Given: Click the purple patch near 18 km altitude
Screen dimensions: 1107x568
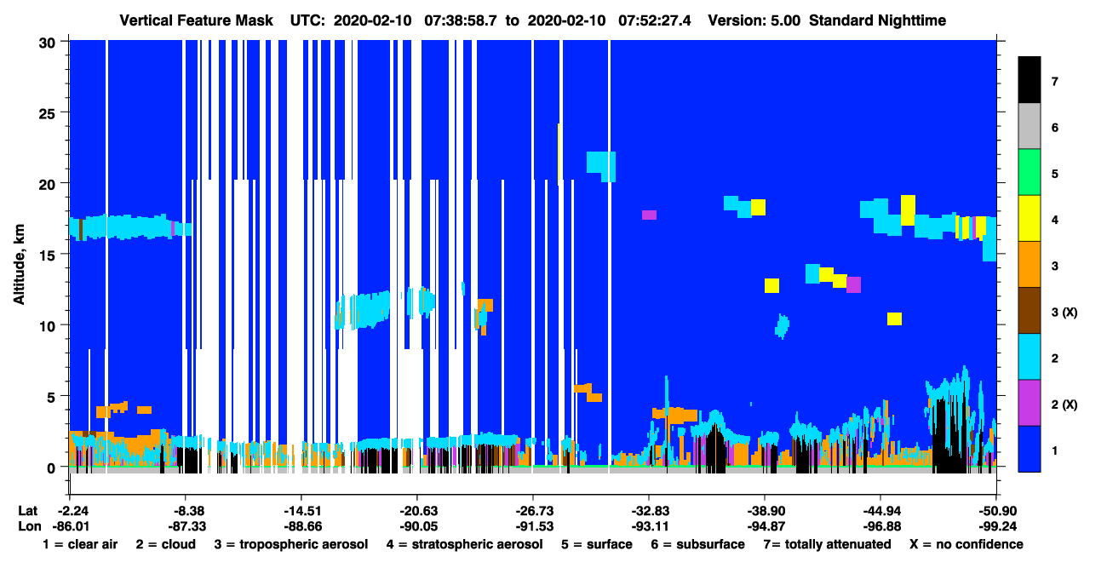Looking at the screenshot, I should pos(649,215).
